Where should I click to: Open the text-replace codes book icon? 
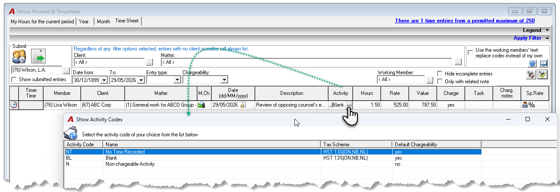point(543,63)
